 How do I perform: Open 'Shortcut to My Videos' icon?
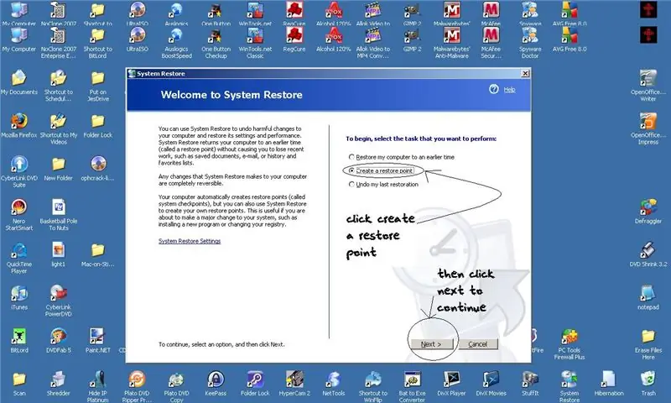pyautogui.click(x=58, y=122)
